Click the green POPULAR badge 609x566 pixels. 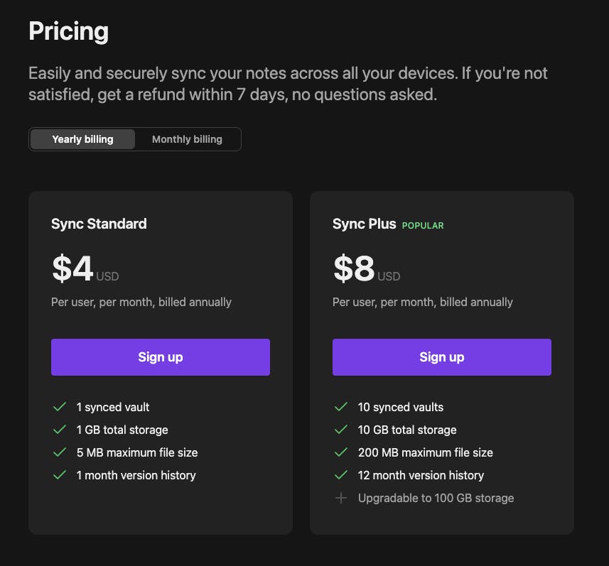pos(423,226)
